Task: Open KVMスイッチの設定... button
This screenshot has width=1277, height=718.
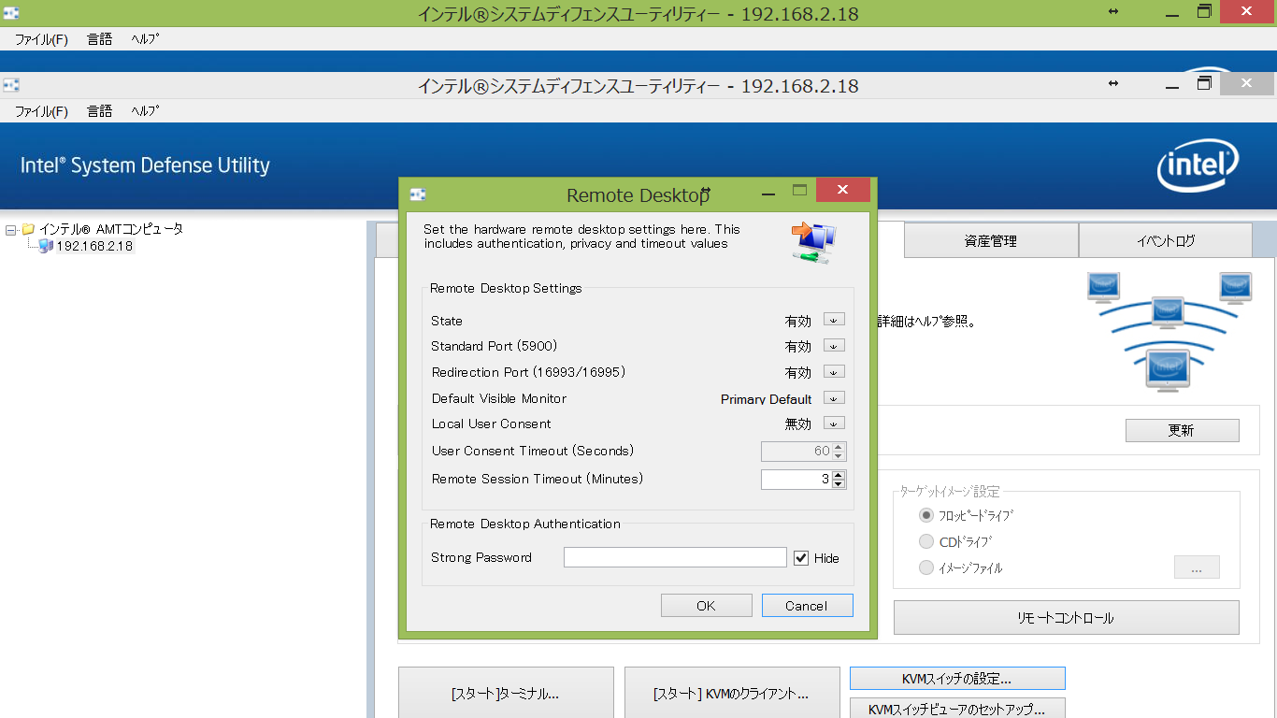Action: pyautogui.click(x=957, y=678)
